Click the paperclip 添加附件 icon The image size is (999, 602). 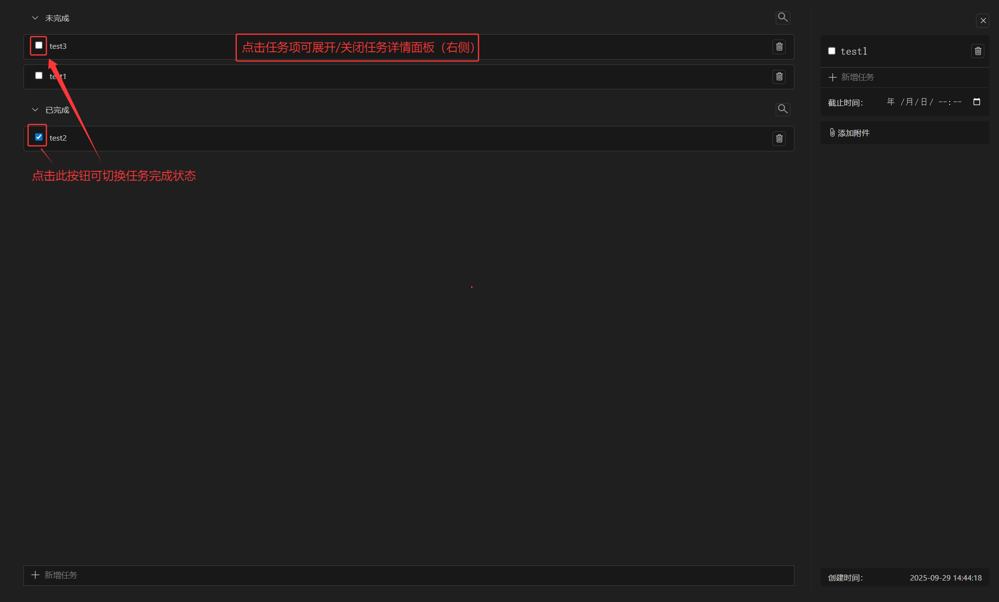click(832, 132)
